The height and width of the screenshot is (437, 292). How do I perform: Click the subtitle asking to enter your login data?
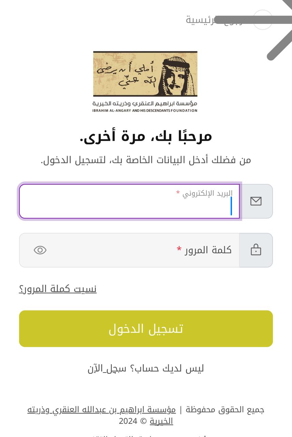(146, 160)
